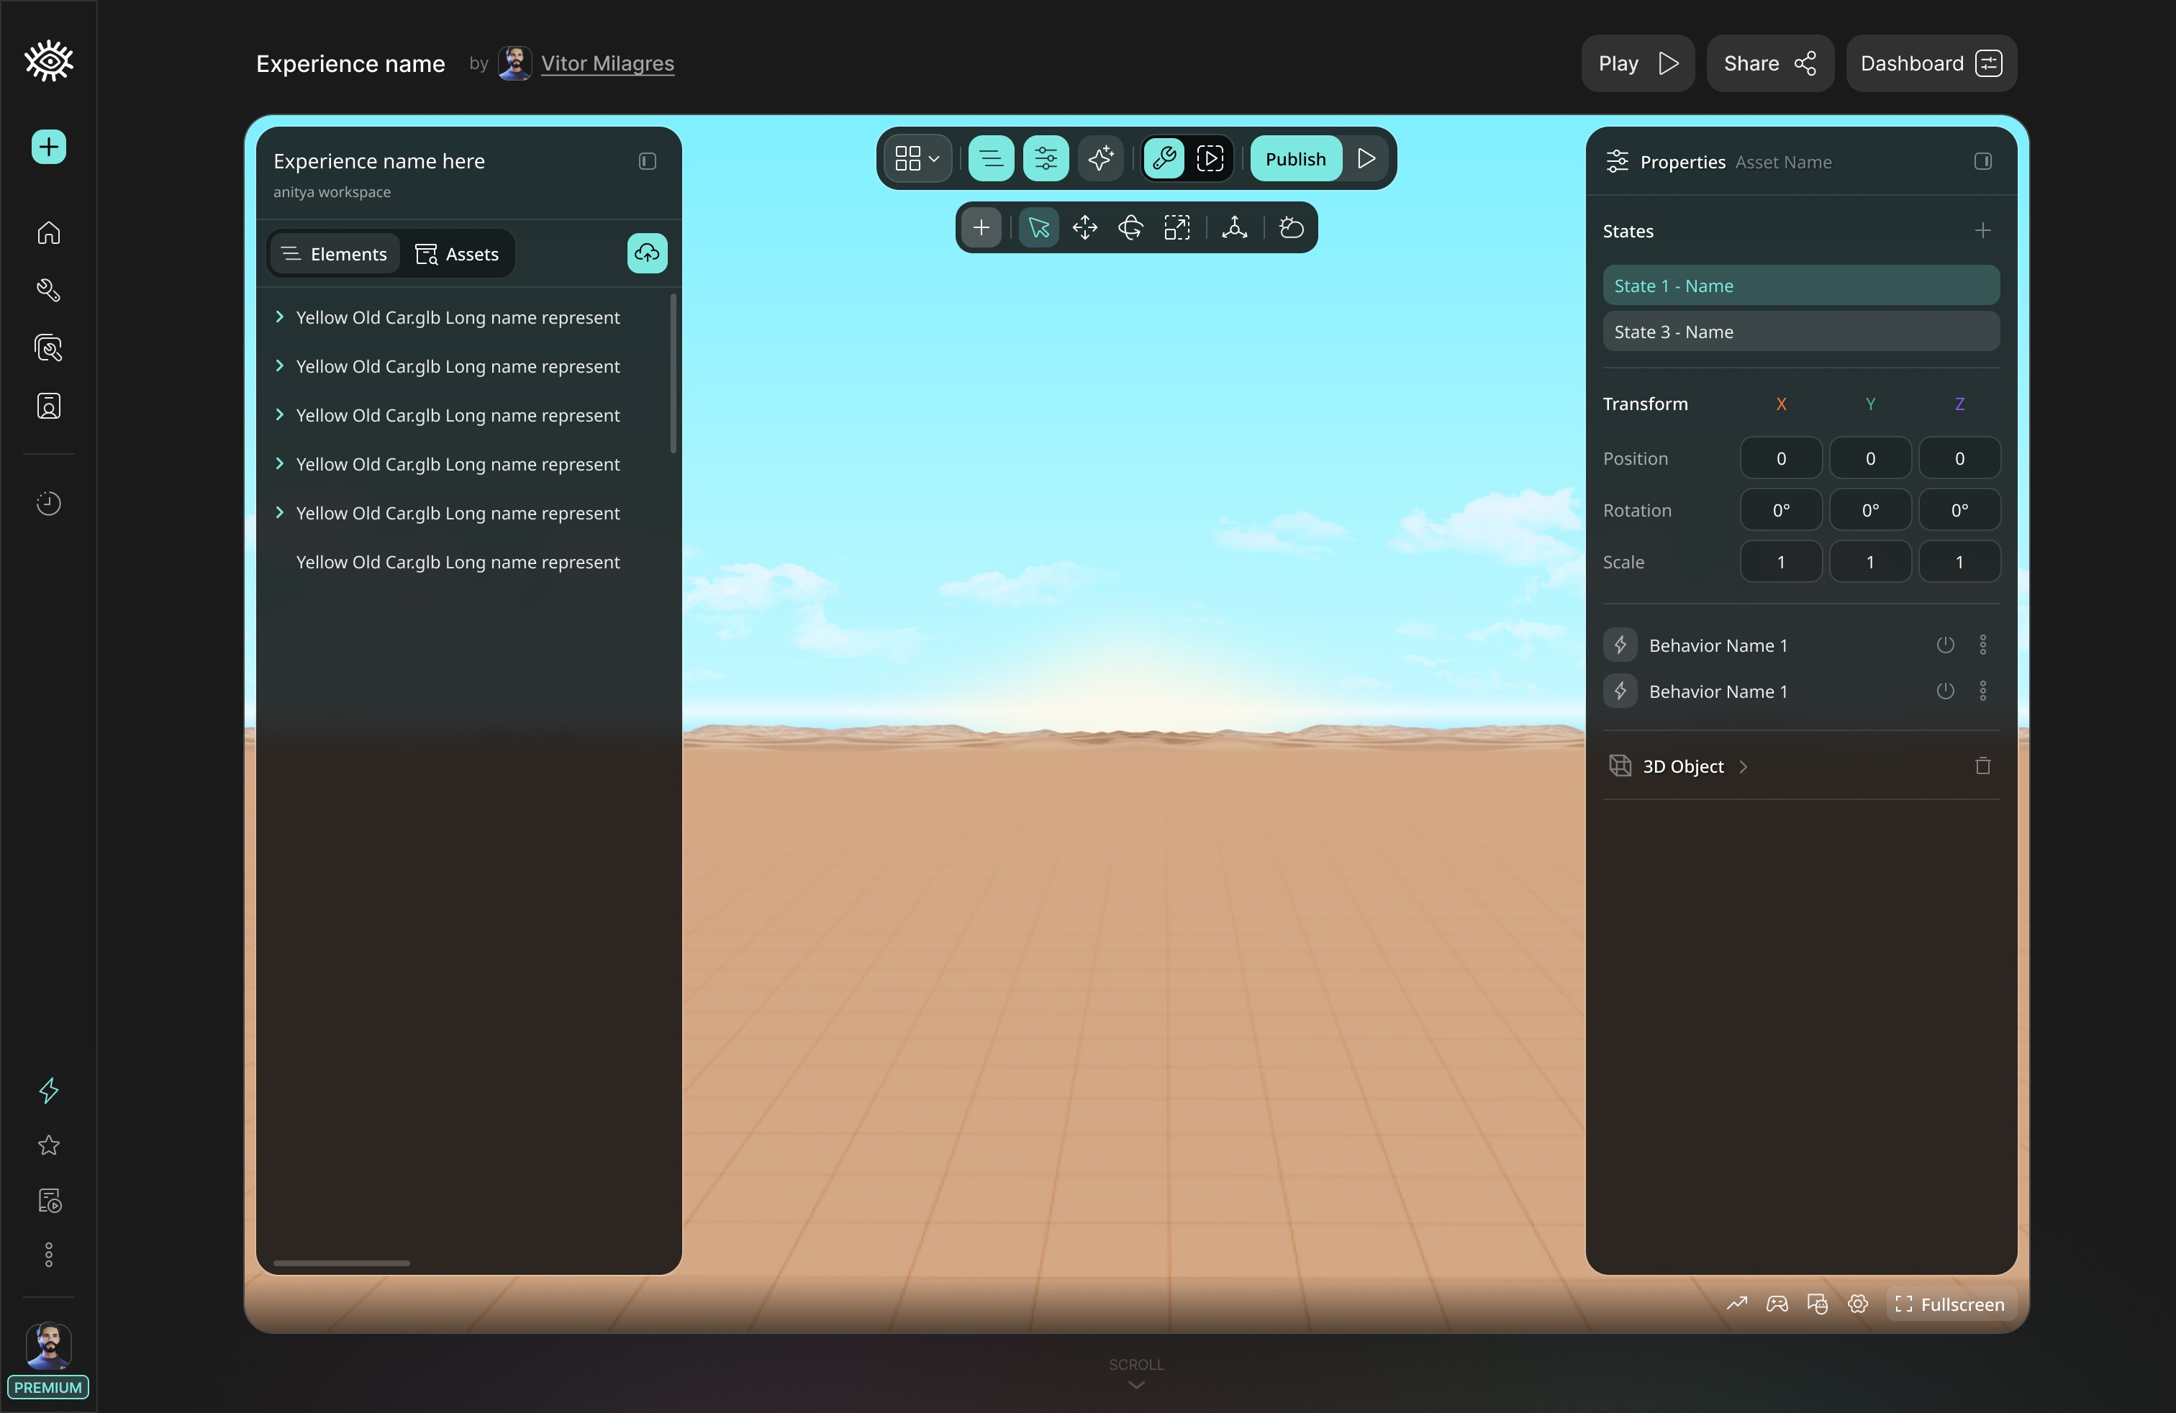Click the lightning bolt sidebar icon
Image resolution: width=2176 pixels, height=1413 pixels.
(x=48, y=1089)
